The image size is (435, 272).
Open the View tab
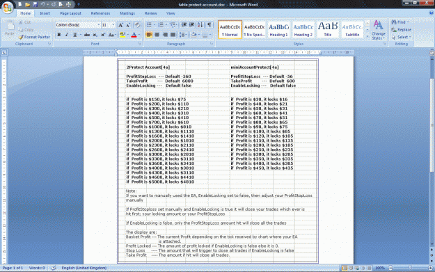(x=171, y=13)
